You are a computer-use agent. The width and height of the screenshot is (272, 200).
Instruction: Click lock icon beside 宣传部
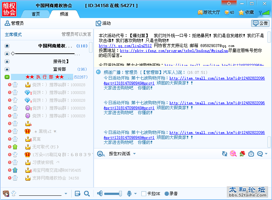(7, 69)
